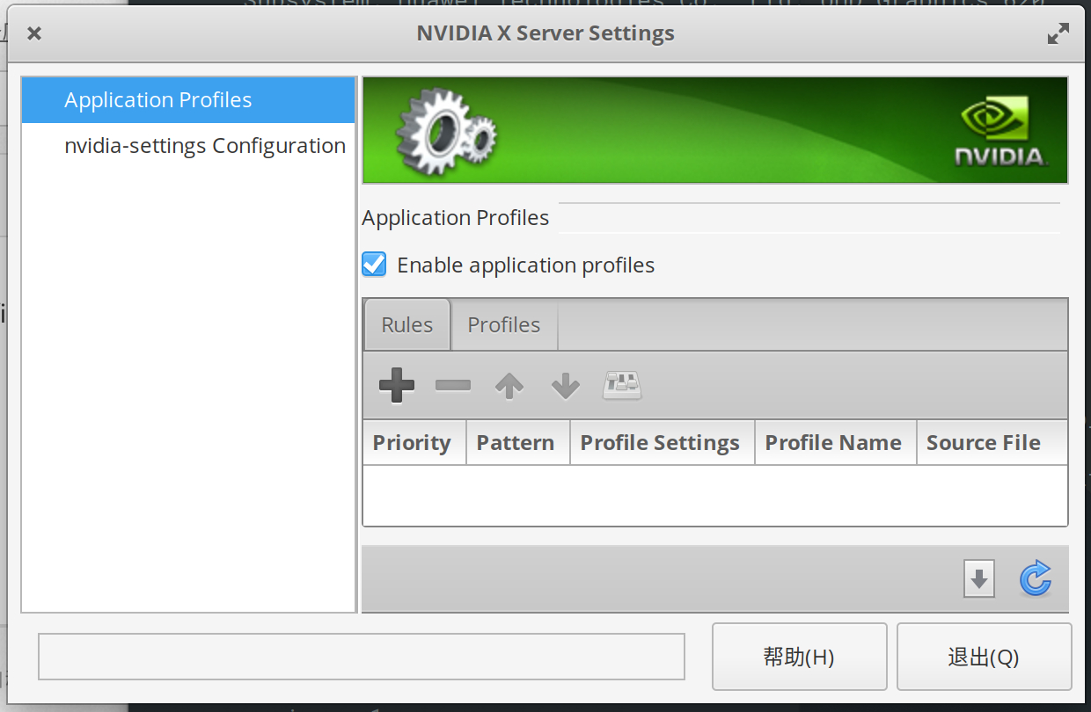The image size is (1091, 712).
Task: Toggle Enable application profiles checkbox
Action: pyautogui.click(x=375, y=265)
